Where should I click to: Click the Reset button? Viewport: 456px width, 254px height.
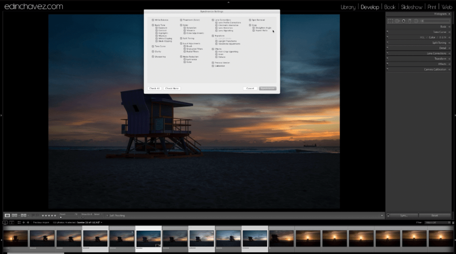pyautogui.click(x=435, y=216)
